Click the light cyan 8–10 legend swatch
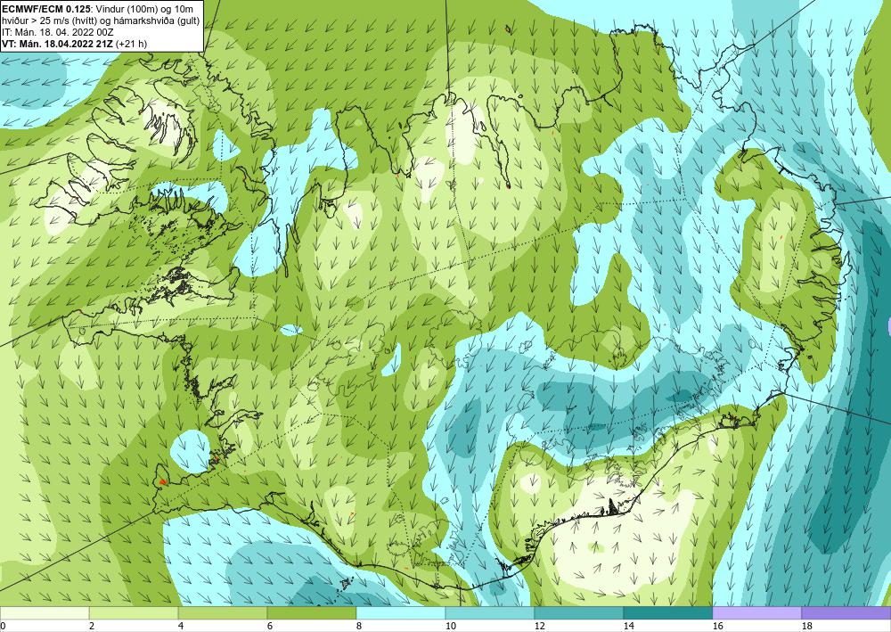891x632 pixels. click(401, 613)
